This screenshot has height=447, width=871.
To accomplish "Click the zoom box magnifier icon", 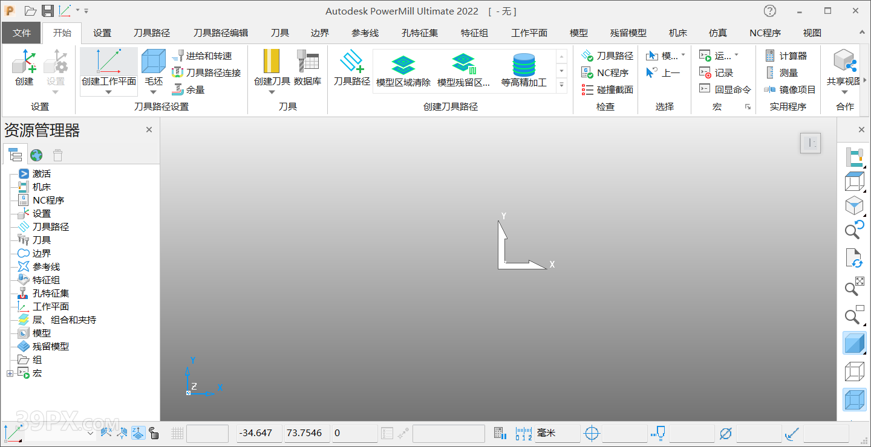I will tap(854, 315).
